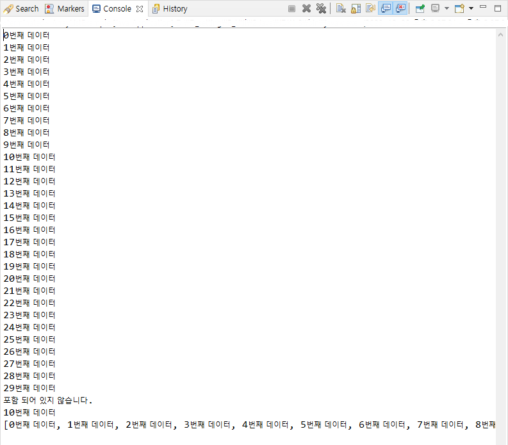Viewport: 508px width, 445px height.
Task: Close the Console tab
Action: coord(140,9)
